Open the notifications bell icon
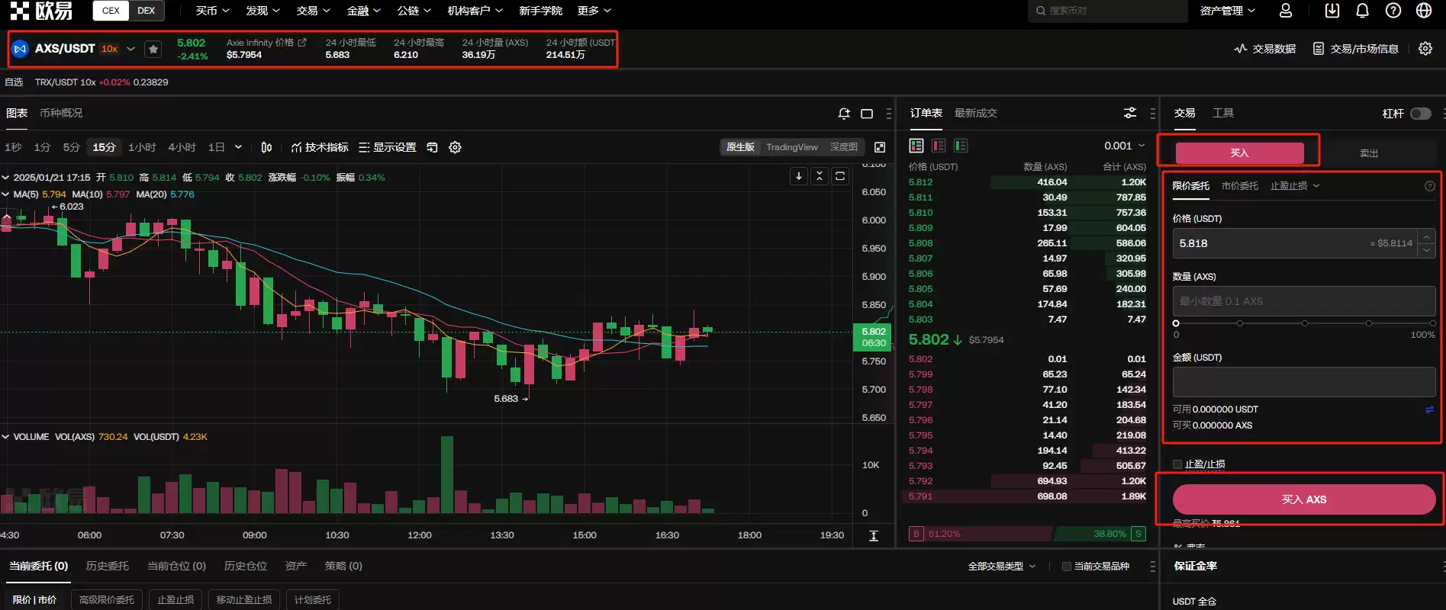 pos(1362,11)
